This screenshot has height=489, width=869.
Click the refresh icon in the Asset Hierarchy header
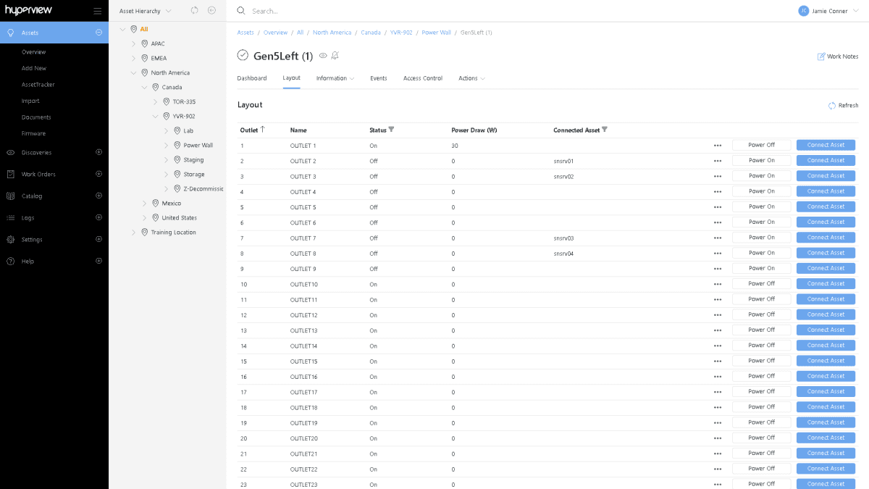tap(194, 11)
